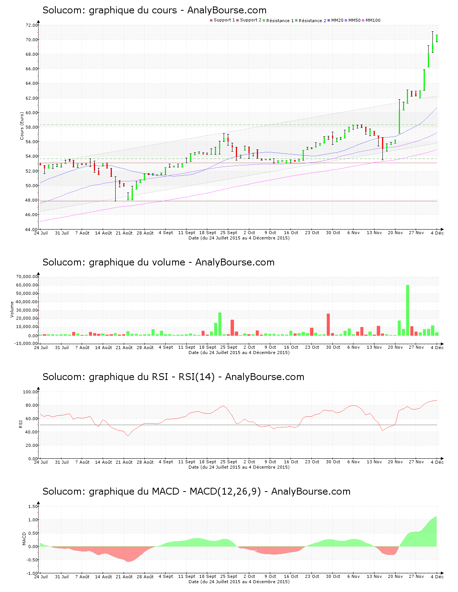Click '24 Juil' date on price chart

tap(41, 233)
